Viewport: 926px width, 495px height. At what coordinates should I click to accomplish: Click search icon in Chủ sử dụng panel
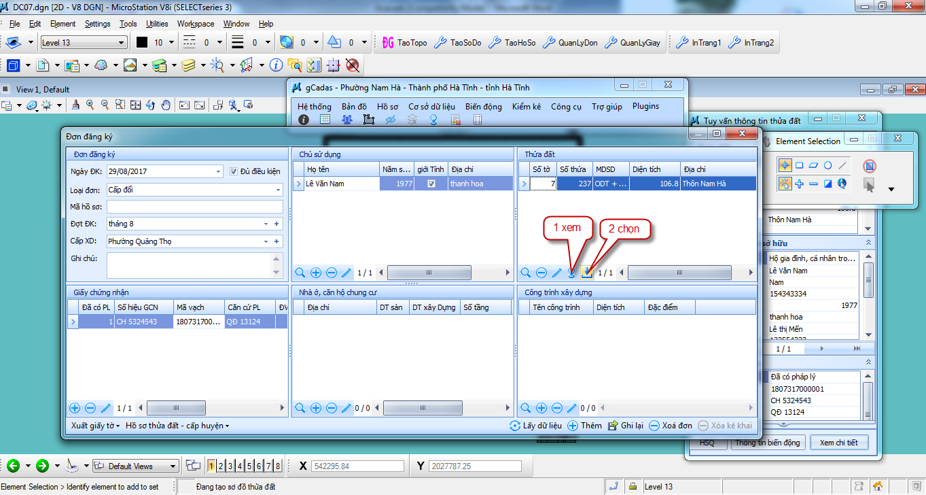pos(300,273)
